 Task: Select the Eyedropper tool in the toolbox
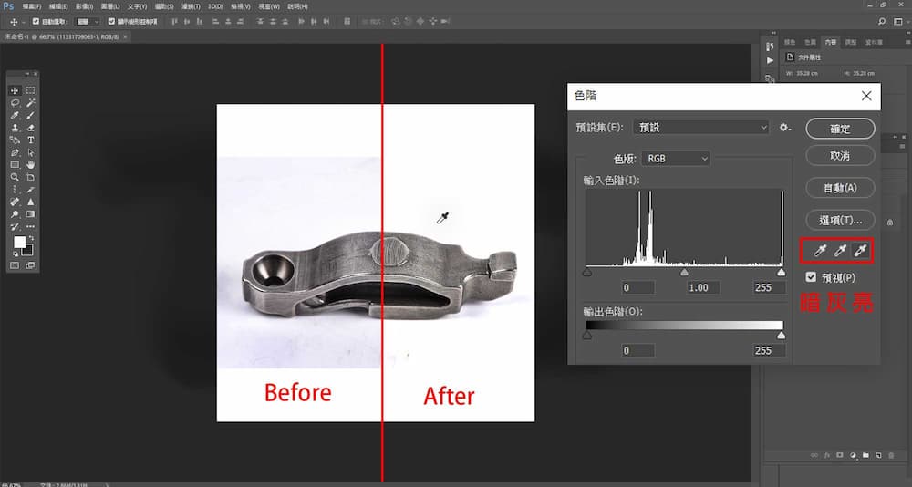15,116
